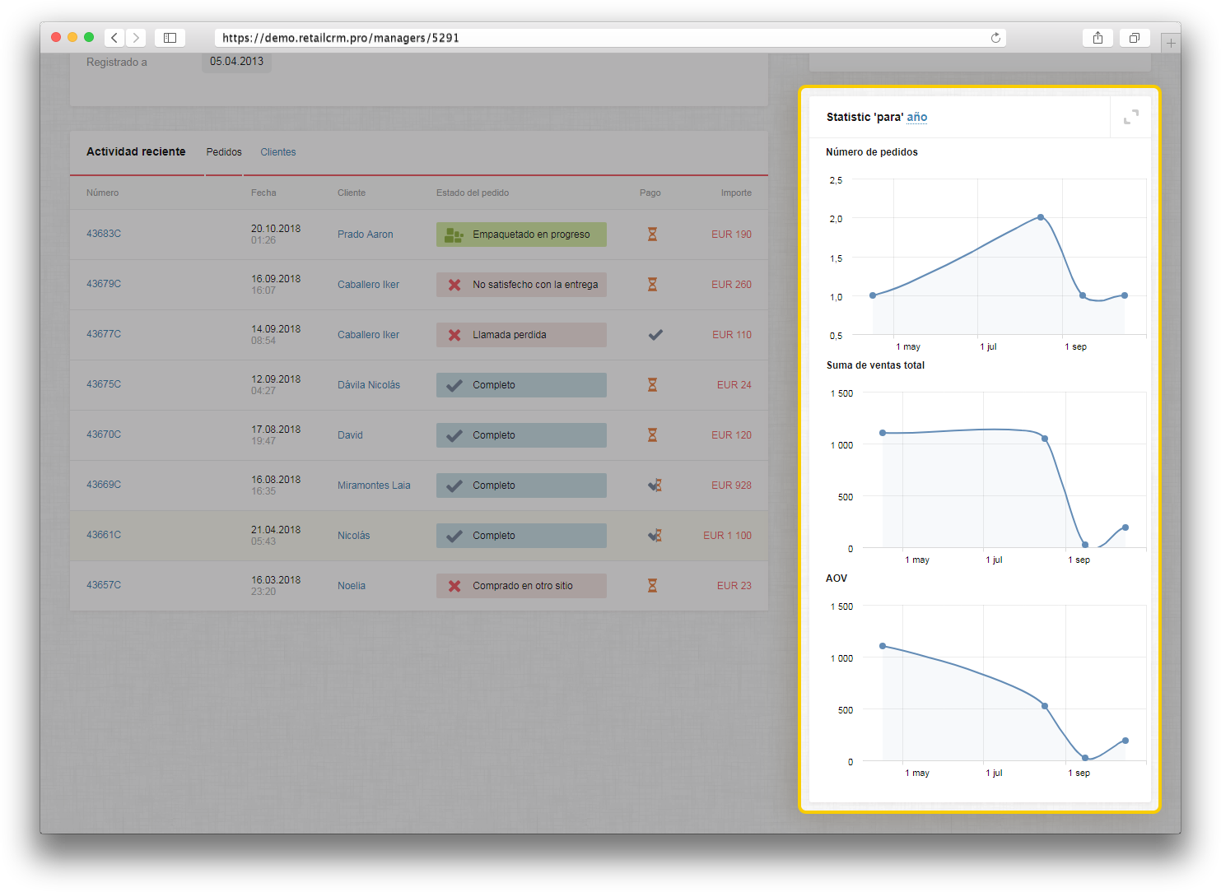Image resolution: width=1221 pixels, height=892 pixels.
Task: Click the last data point on Suma de ventas chart
Action: (1125, 527)
